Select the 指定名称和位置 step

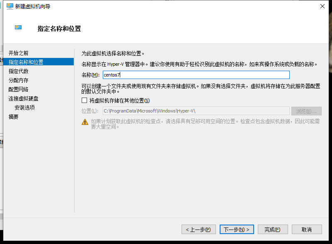click(39, 62)
